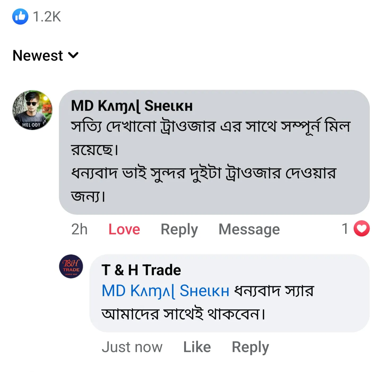
Task: Reply to the T & H Trade reply
Action: tap(250, 347)
